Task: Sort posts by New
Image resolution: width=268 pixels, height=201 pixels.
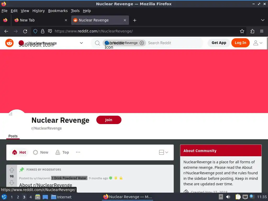Action: [41, 152]
